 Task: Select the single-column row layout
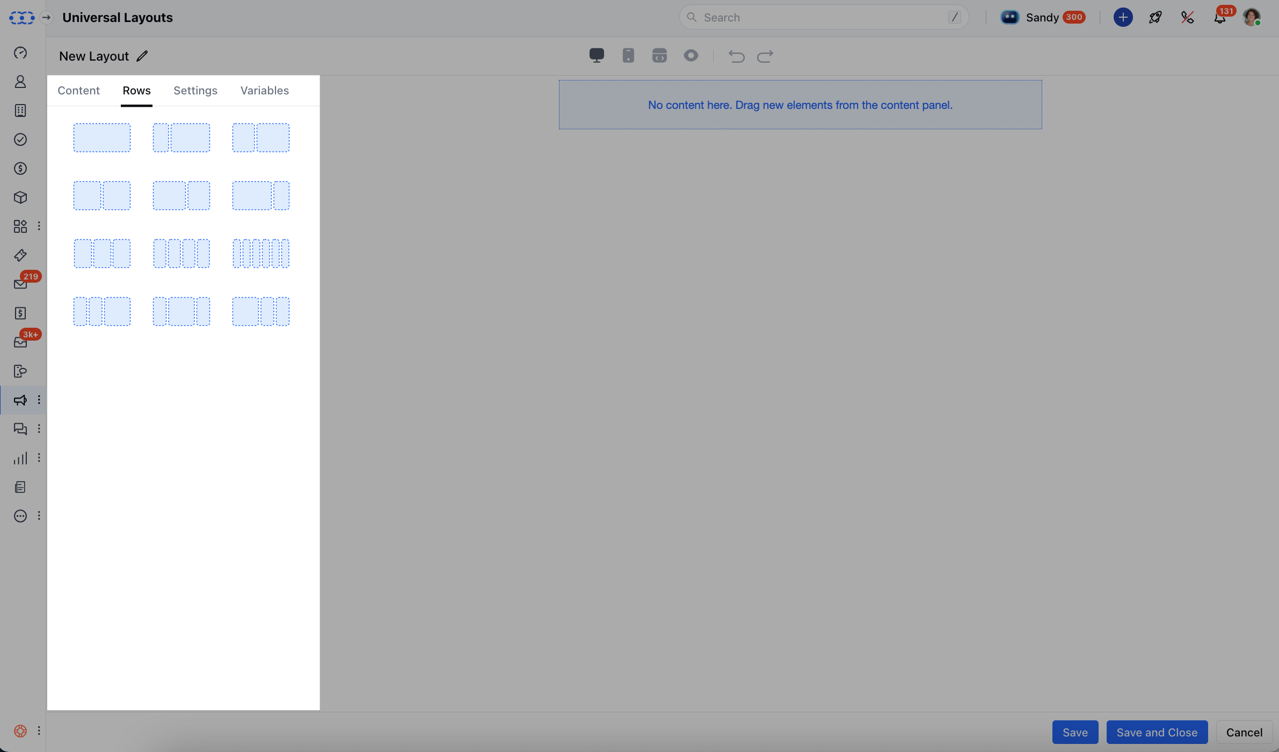(102, 138)
